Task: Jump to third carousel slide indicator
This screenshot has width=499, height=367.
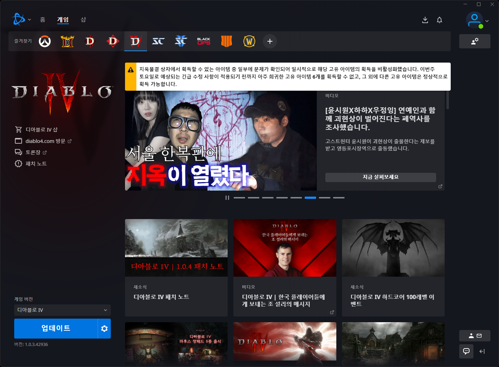Action: coord(268,198)
